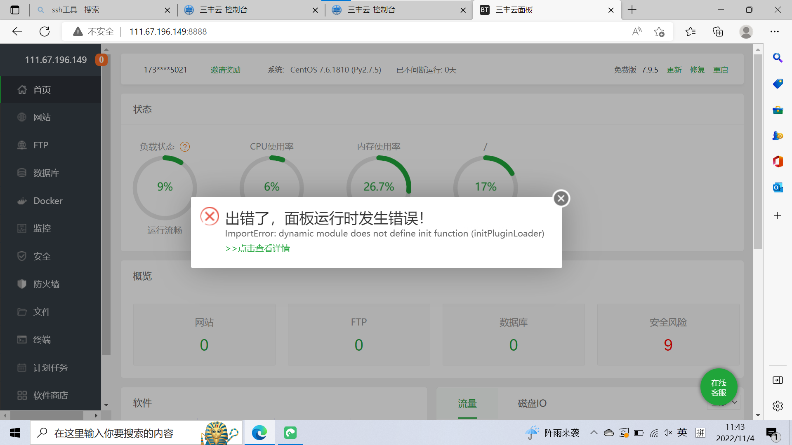Open the Edge sidebar search icon
792x445 pixels.
coord(778,58)
